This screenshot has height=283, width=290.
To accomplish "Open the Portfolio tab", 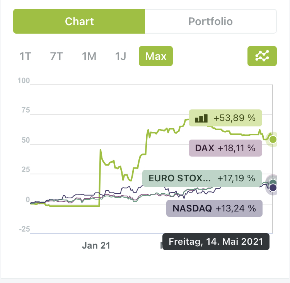I will [210, 21].
